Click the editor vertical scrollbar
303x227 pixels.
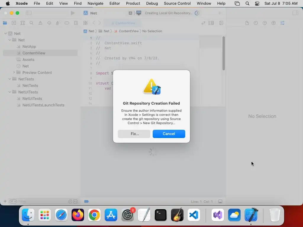pos(224,53)
